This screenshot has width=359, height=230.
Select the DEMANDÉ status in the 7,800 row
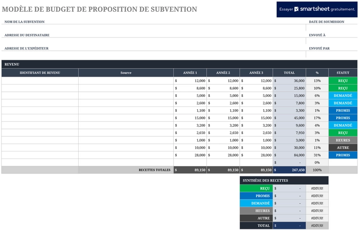343,103
